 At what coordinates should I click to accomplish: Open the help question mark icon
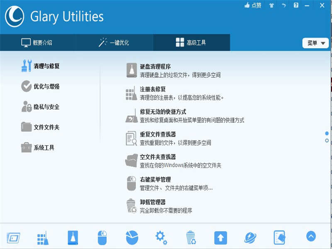(296, 5)
